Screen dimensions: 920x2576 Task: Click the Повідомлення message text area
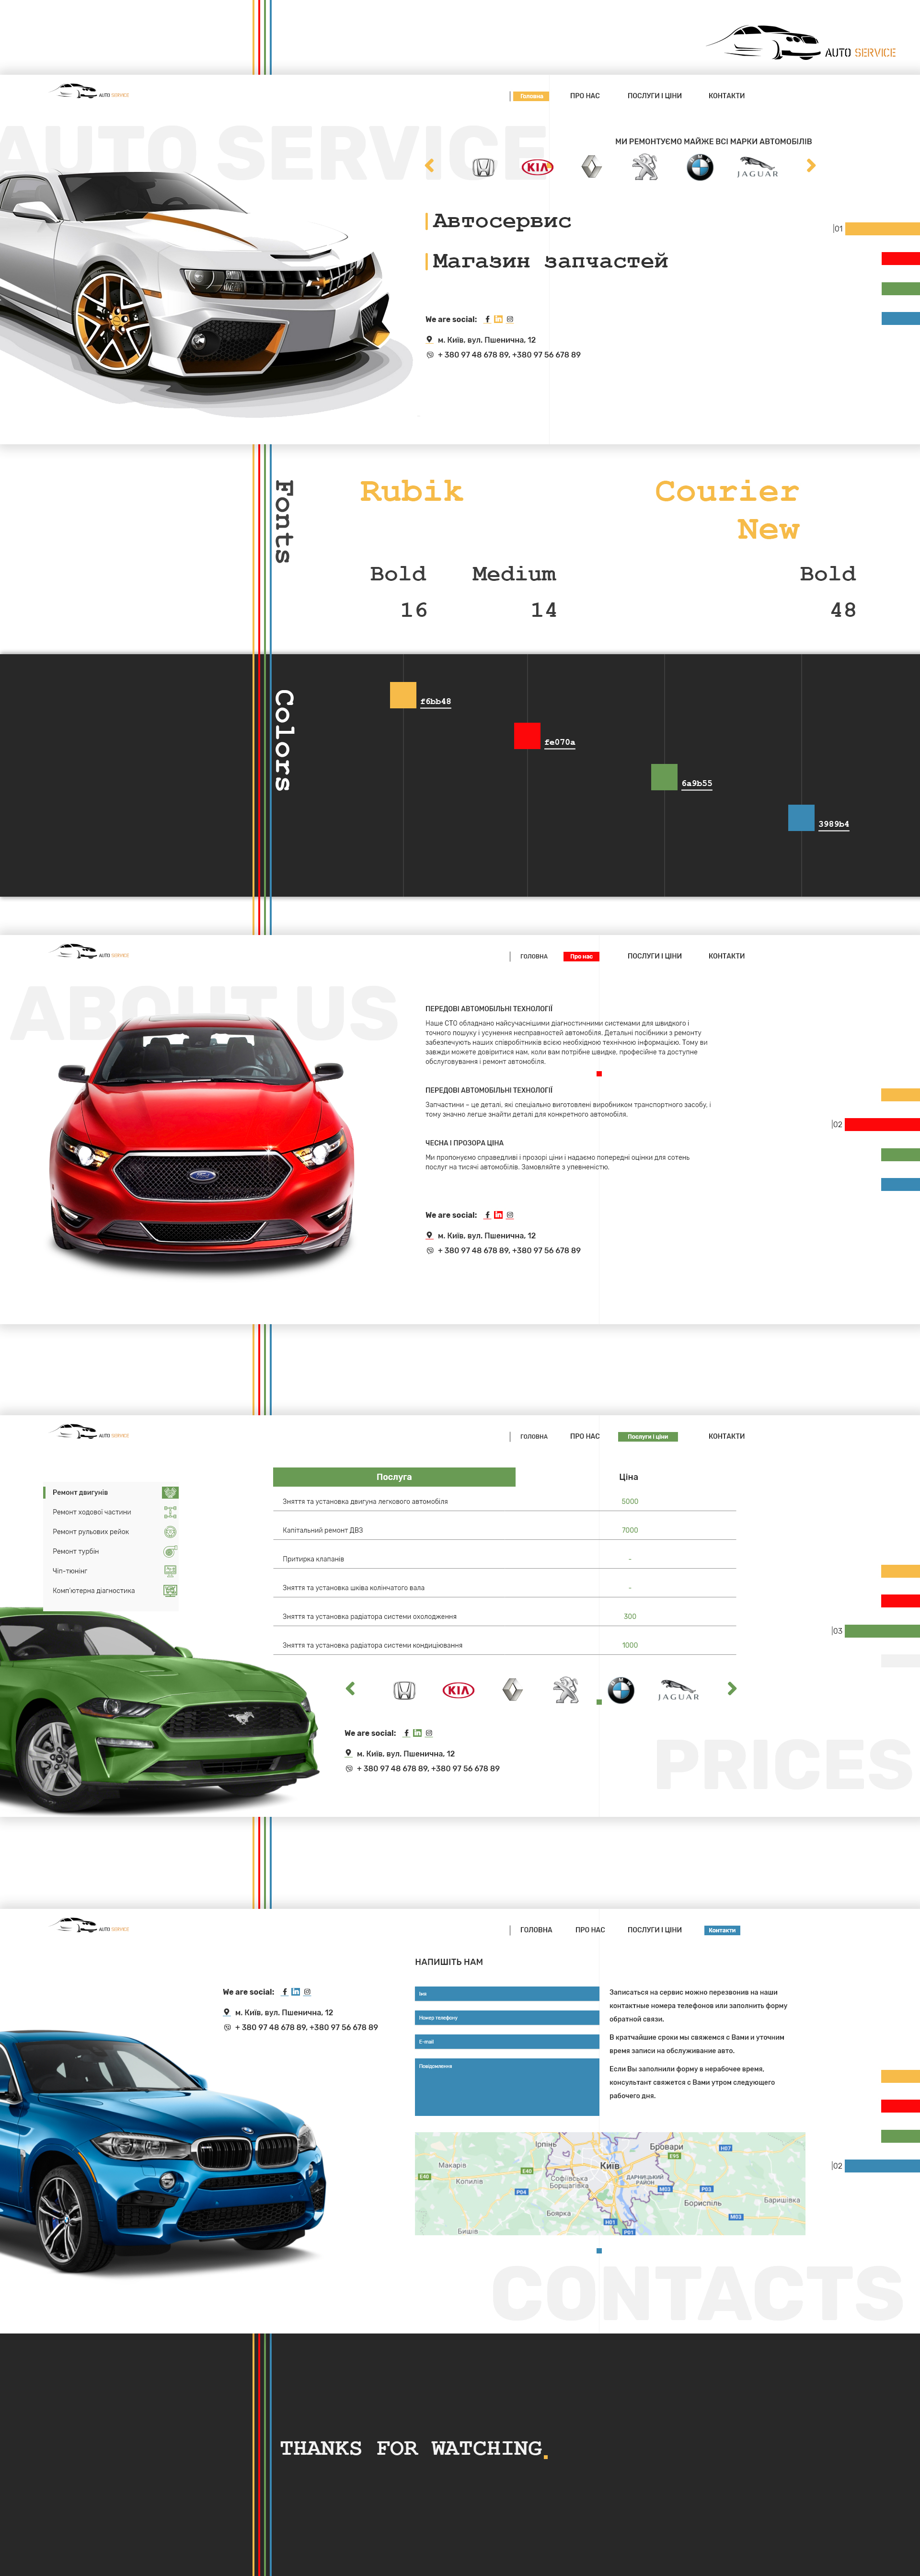(x=507, y=2086)
